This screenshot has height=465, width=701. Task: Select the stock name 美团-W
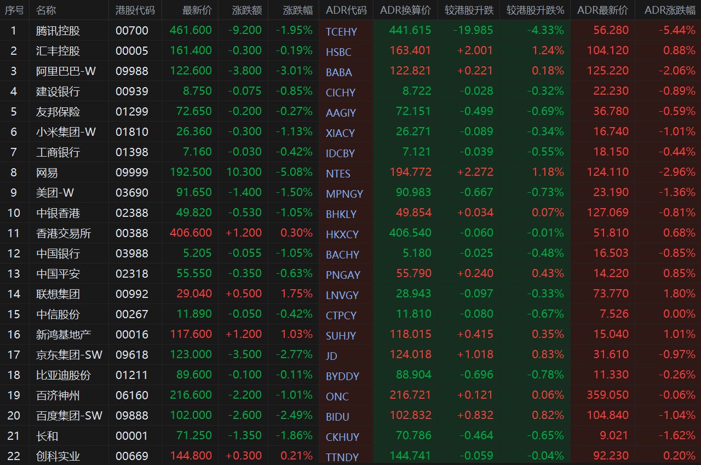(x=55, y=193)
